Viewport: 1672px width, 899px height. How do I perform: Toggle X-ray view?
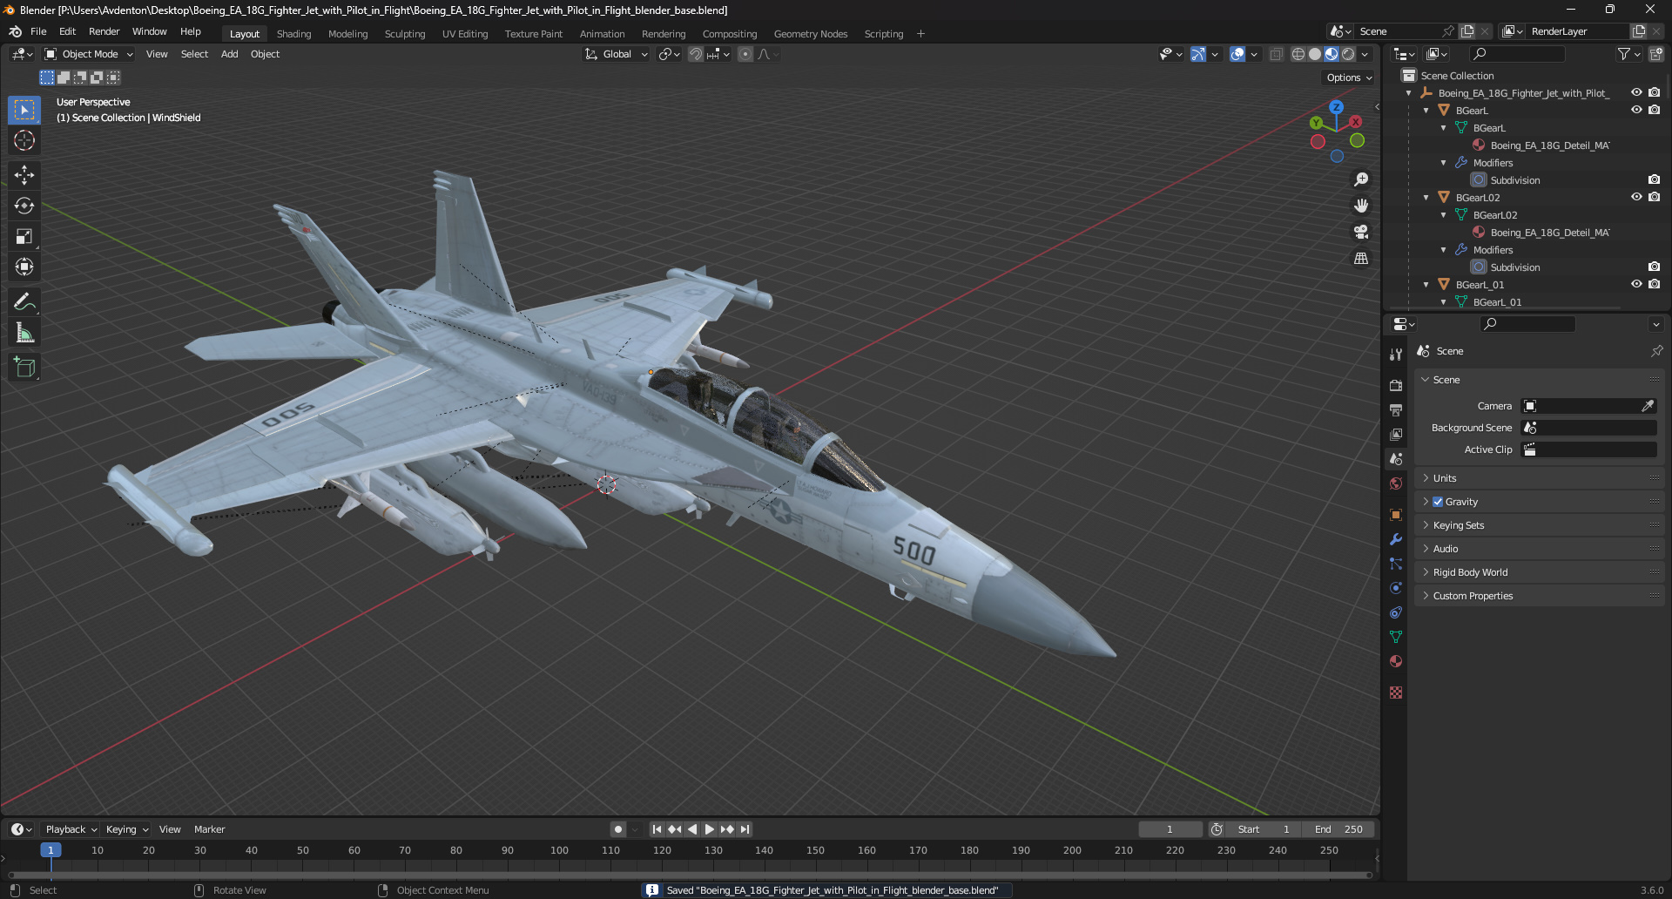[1277, 54]
